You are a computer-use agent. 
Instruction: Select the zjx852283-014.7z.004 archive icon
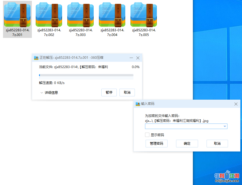point(112,15)
